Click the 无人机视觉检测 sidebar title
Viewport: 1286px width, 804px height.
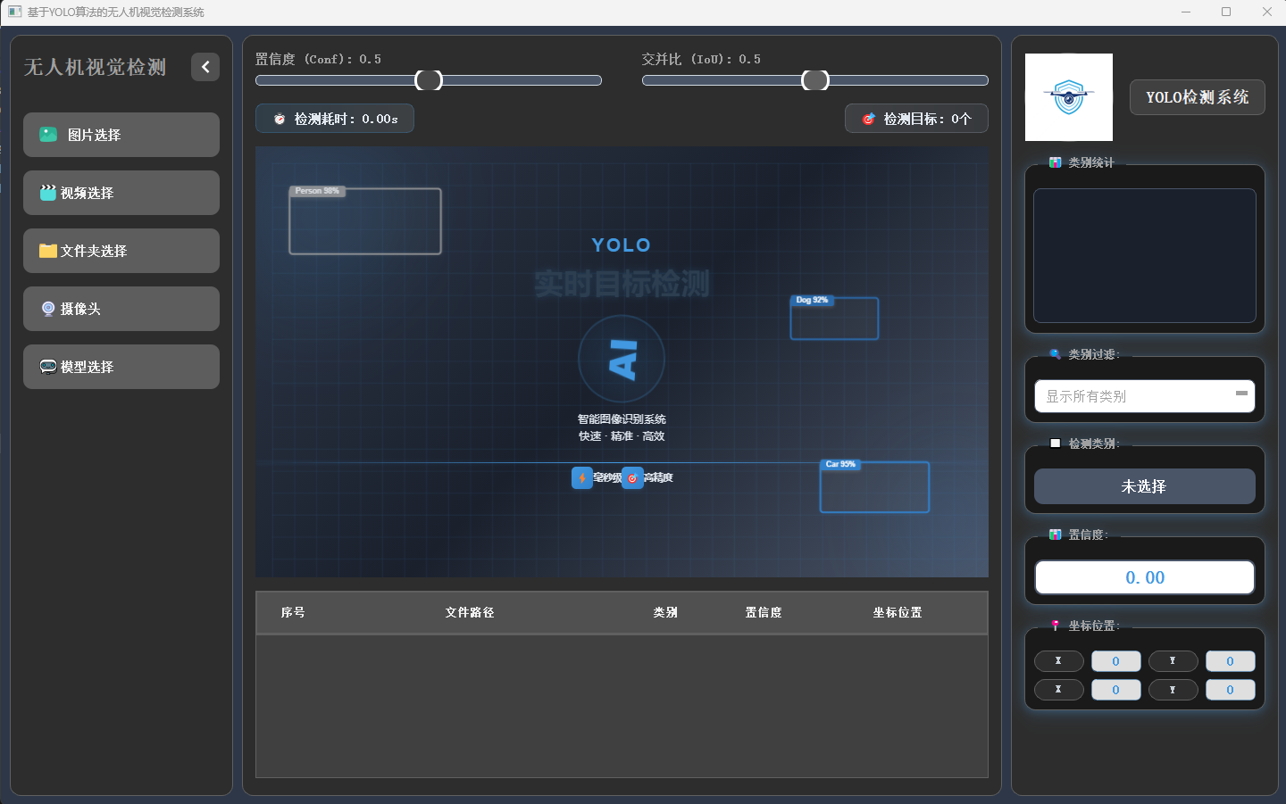tap(96, 68)
